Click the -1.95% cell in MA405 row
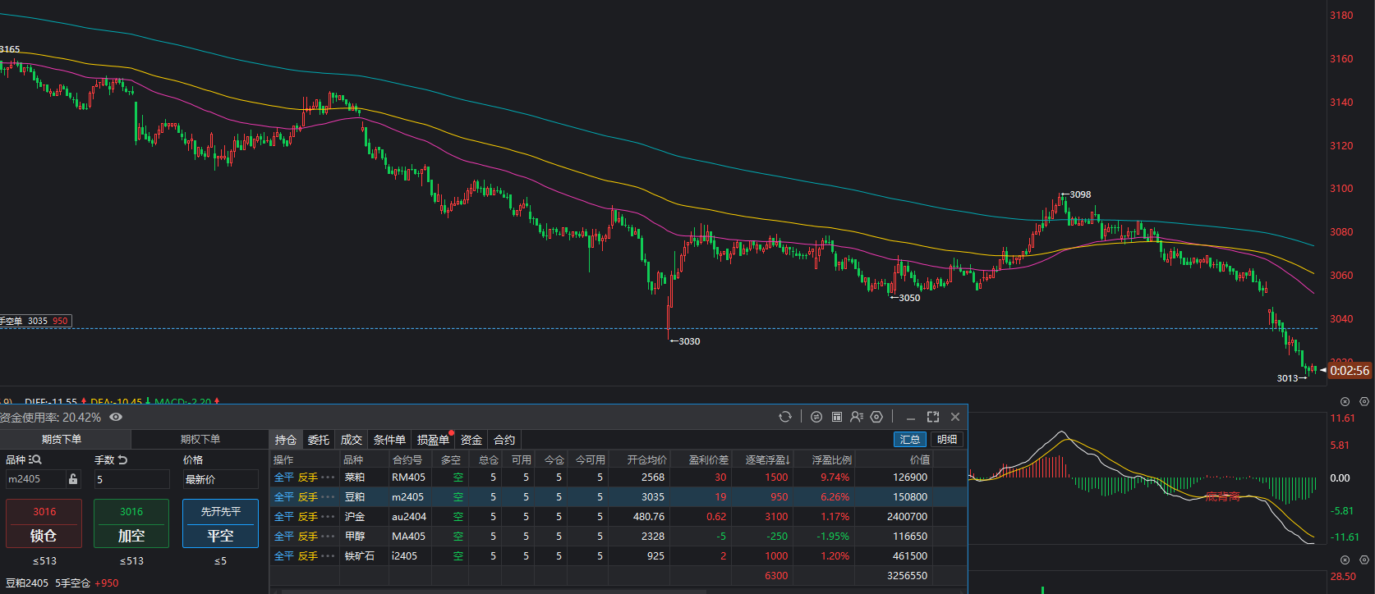 click(x=834, y=537)
